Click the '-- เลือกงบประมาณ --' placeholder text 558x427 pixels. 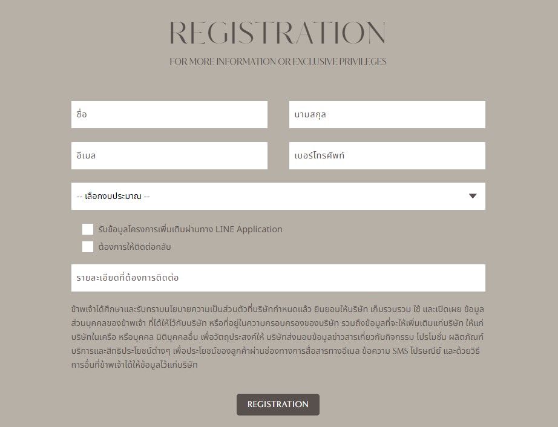(113, 196)
